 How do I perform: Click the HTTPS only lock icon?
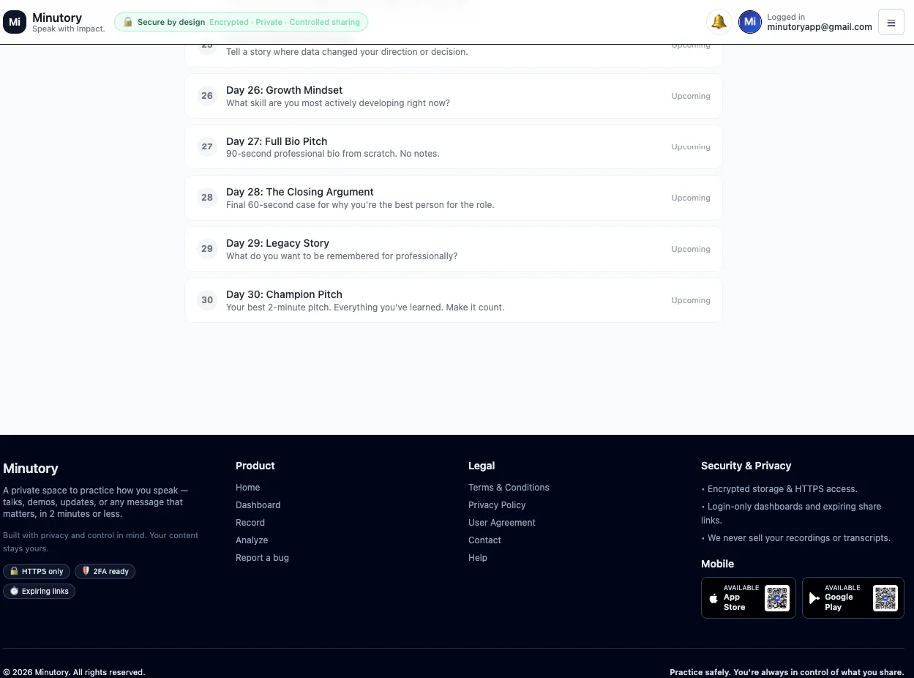click(14, 571)
